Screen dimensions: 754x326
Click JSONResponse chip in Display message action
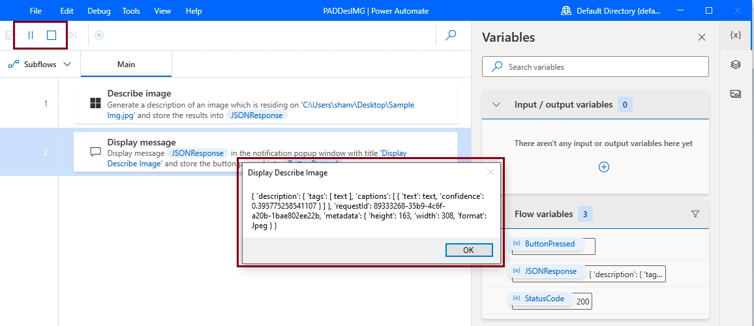coord(198,153)
